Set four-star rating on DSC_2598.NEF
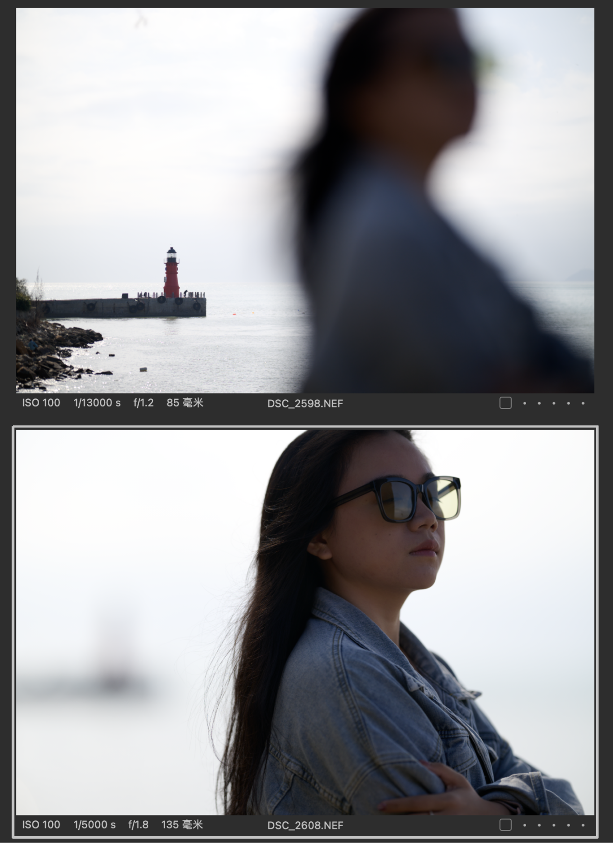The width and height of the screenshot is (613, 843). (569, 403)
